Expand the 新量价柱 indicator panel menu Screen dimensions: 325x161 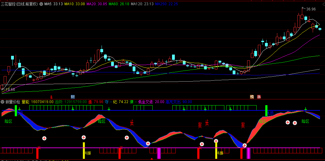point(2,102)
